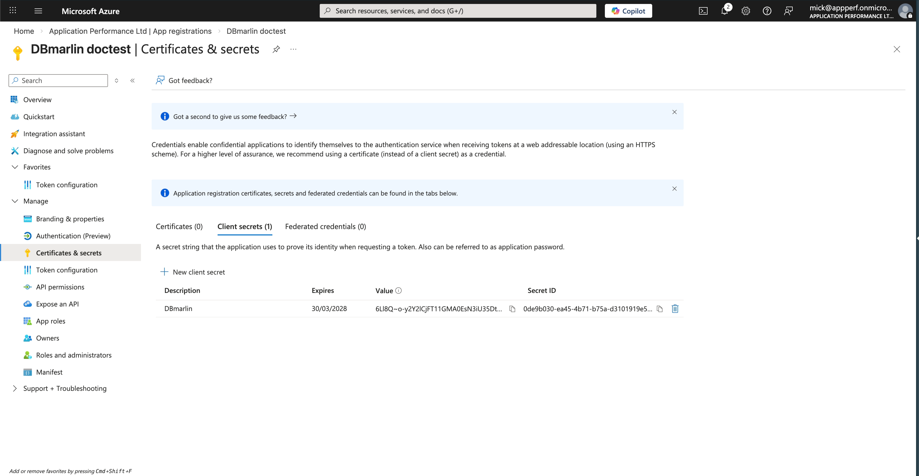Delete the DBmarlin client secret
The height and width of the screenshot is (476, 919).
[x=675, y=309]
